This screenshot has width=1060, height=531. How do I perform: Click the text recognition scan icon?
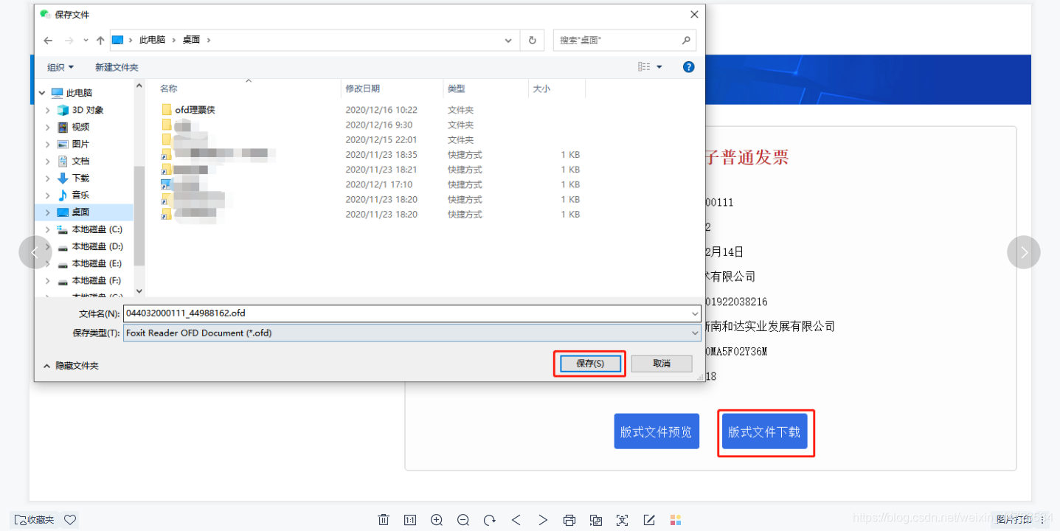click(623, 520)
